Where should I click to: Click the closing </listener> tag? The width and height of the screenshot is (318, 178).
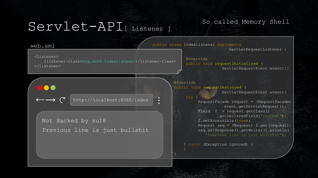tap(48, 66)
